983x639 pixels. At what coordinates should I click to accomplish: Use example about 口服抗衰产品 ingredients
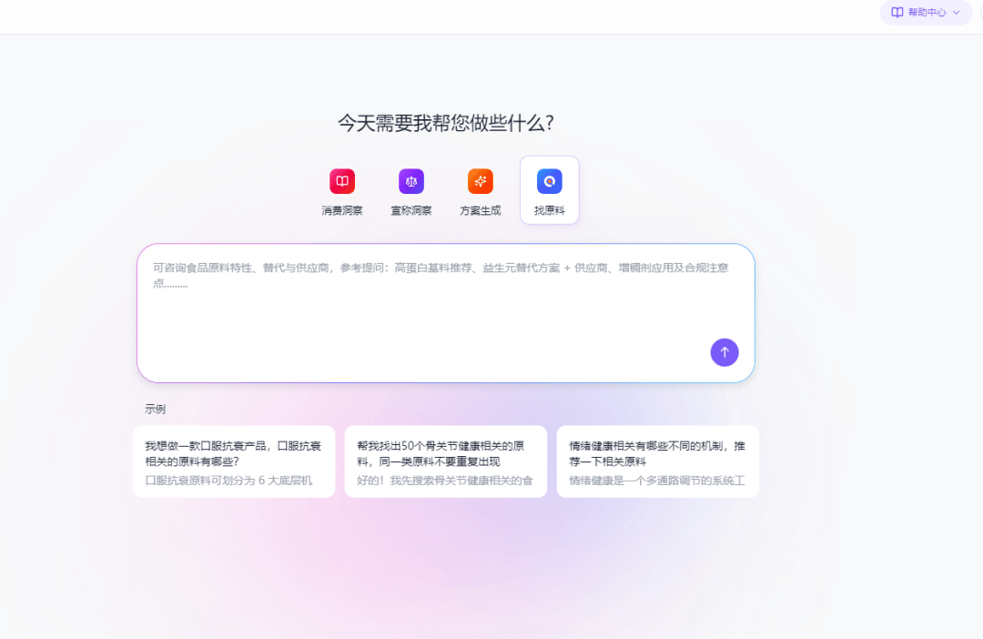234,461
